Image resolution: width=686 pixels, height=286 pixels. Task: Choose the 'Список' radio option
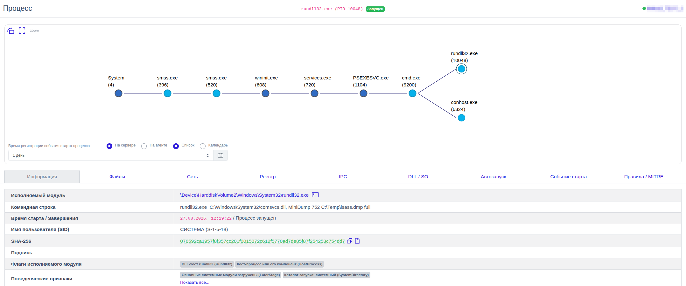tap(176, 146)
